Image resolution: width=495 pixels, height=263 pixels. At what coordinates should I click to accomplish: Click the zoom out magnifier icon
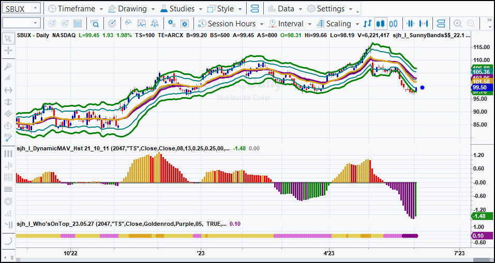coord(471,24)
